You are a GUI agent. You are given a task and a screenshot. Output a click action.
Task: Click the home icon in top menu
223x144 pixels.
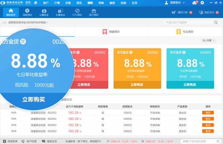35,3
